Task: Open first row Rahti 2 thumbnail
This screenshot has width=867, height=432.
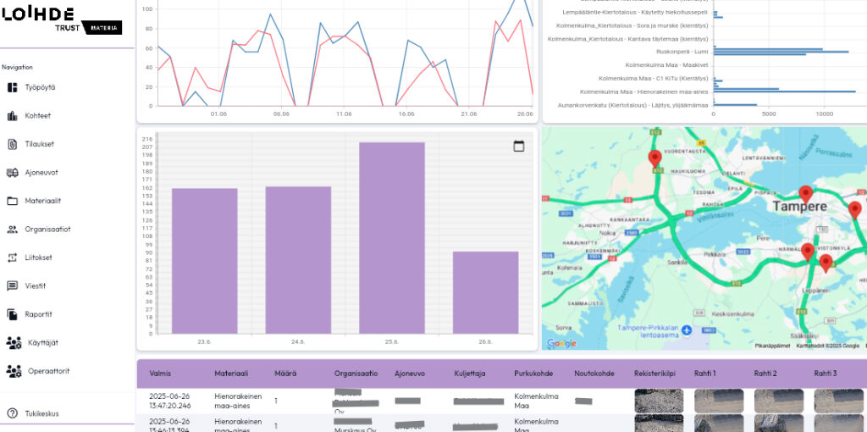Action: click(779, 400)
